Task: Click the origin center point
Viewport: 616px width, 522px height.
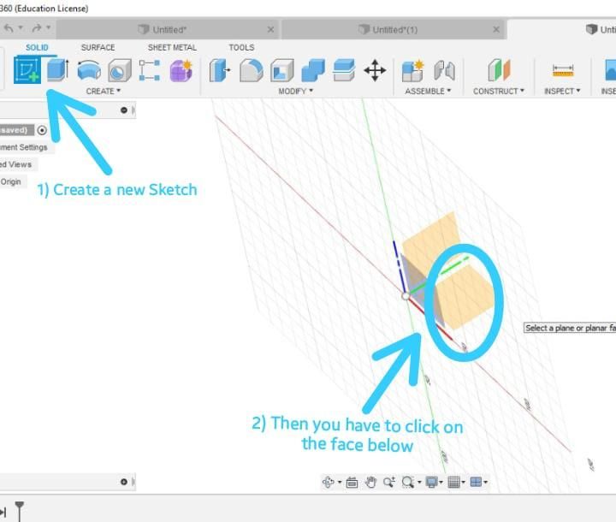Action: (x=406, y=296)
